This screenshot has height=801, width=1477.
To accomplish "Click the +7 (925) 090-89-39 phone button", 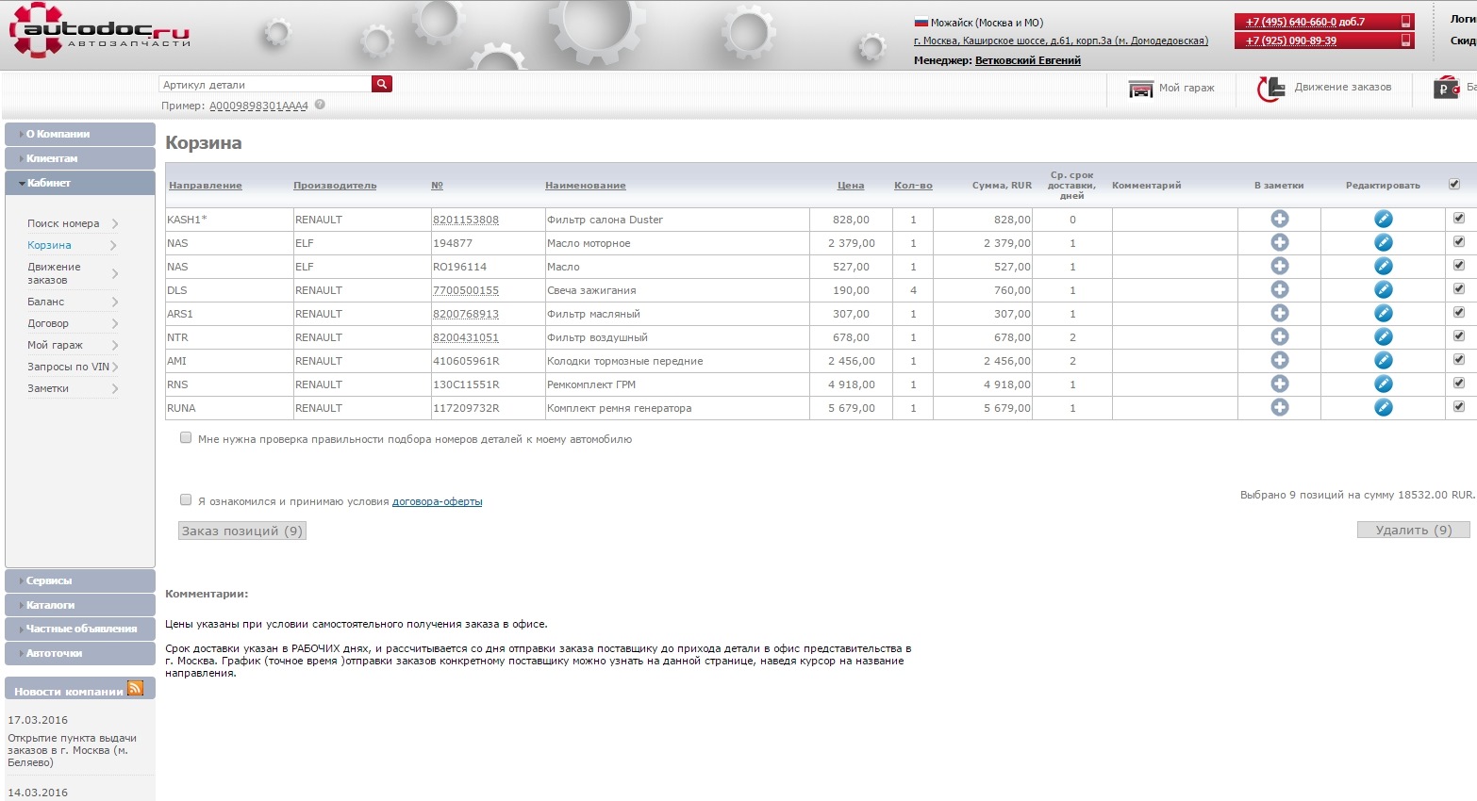I will (x=1324, y=41).
